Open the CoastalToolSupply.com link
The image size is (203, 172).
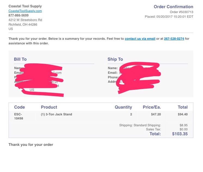pos(25,11)
